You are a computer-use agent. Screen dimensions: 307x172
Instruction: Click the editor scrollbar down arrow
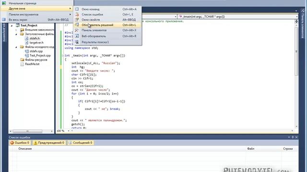pyautogui.click(x=296, y=127)
